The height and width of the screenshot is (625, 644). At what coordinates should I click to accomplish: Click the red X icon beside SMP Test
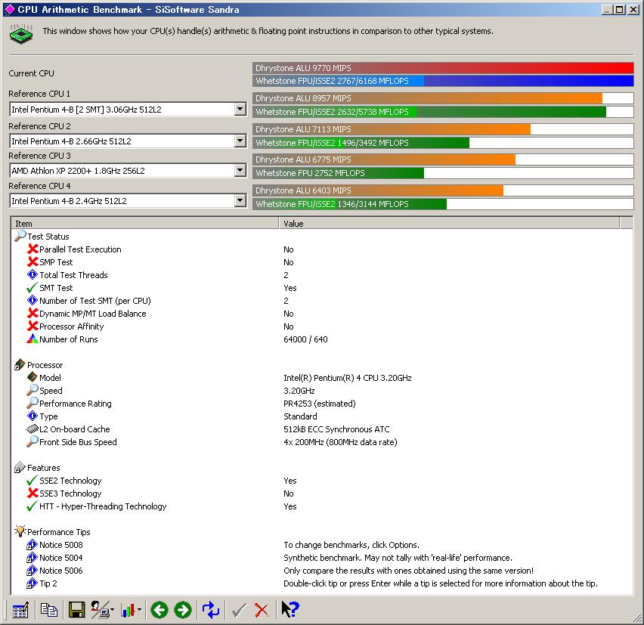[33, 261]
